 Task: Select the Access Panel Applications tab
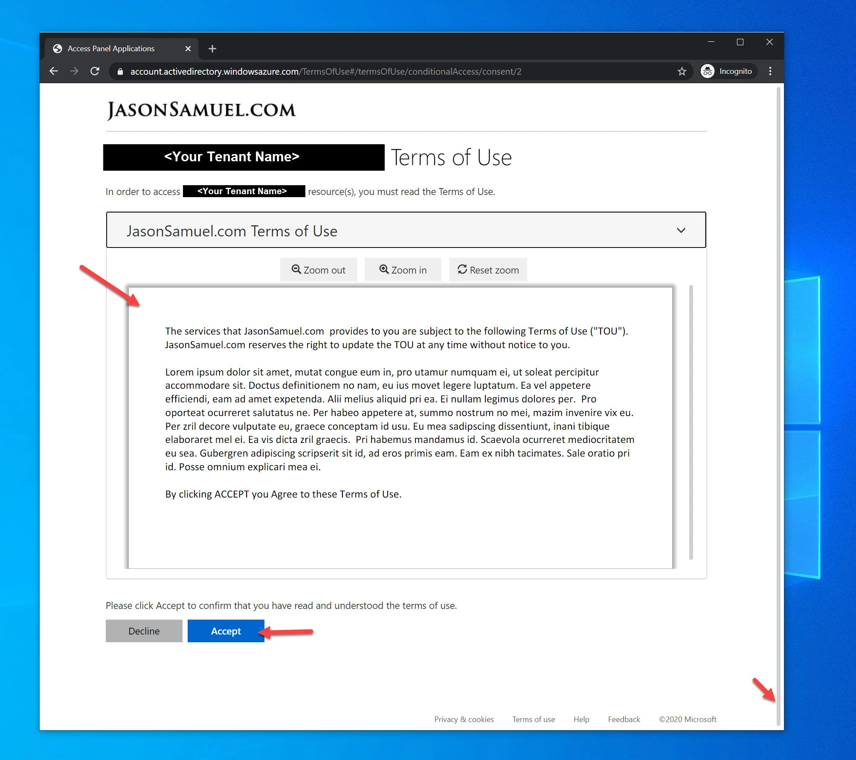122,49
